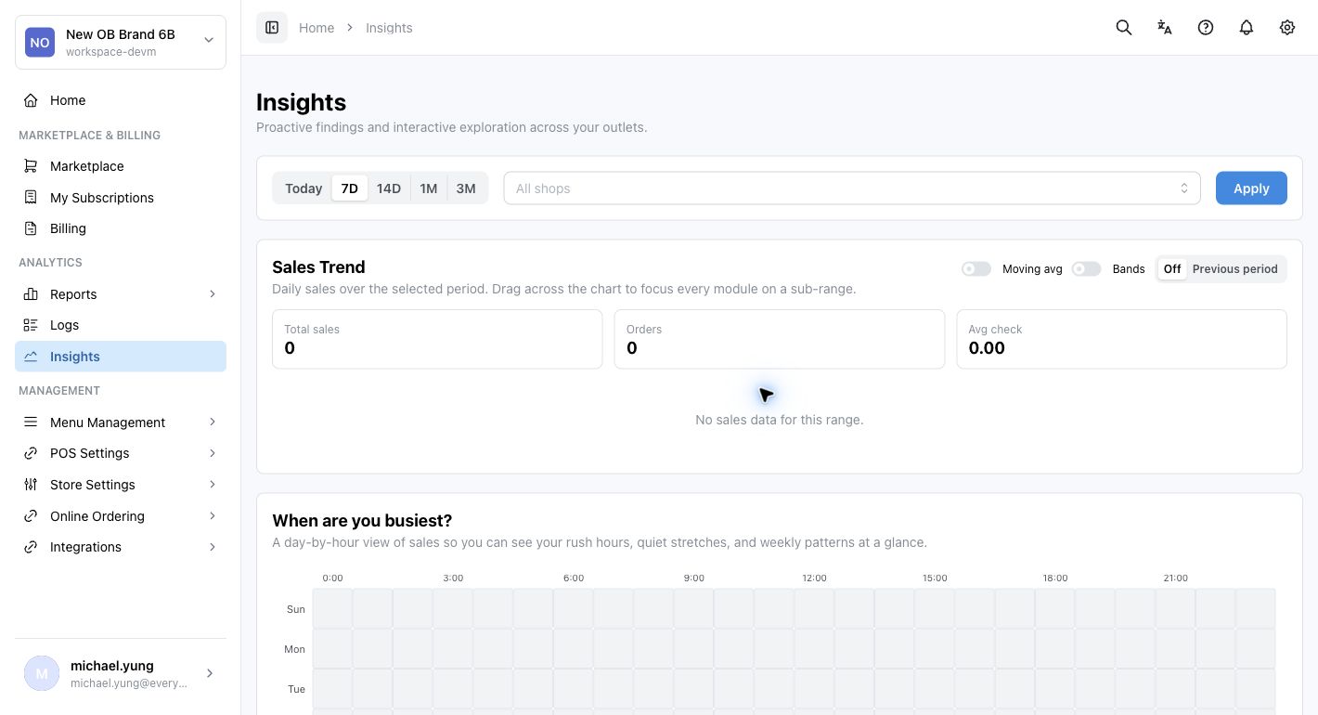Select the 1M range tab

pos(428,188)
